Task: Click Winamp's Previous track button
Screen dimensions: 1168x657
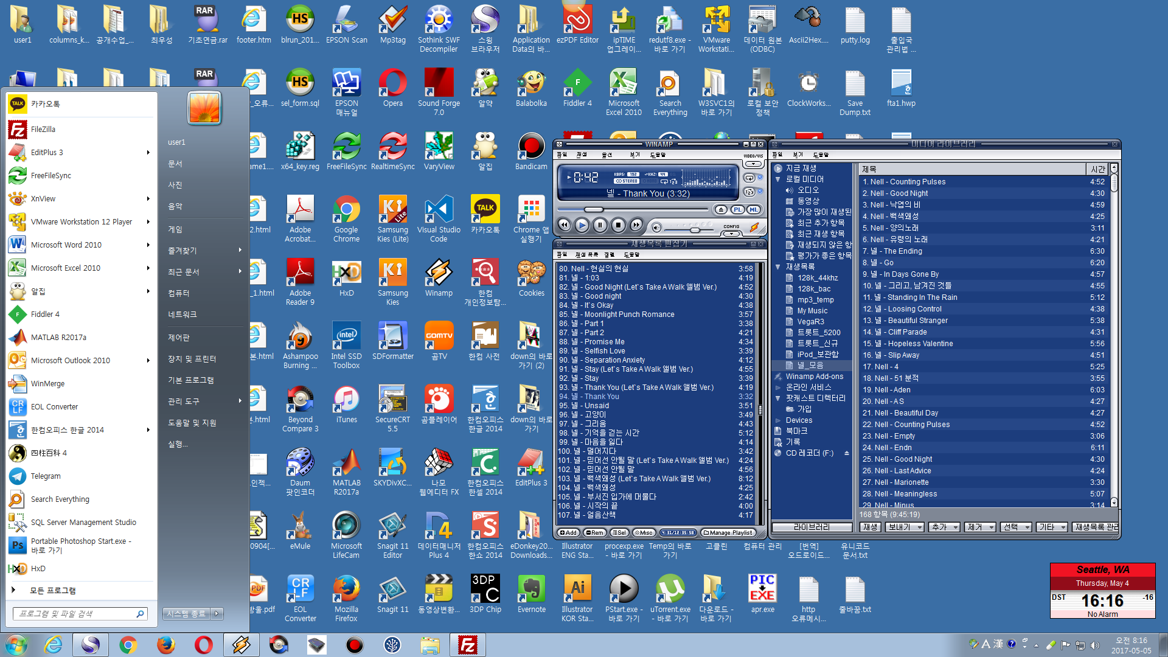Action: 565,225
